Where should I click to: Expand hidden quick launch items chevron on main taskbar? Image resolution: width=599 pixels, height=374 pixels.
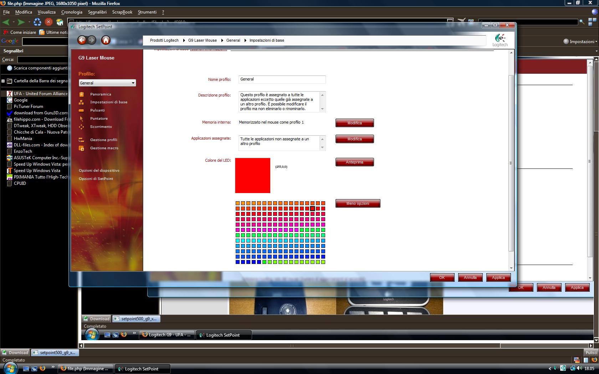(53, 367)
